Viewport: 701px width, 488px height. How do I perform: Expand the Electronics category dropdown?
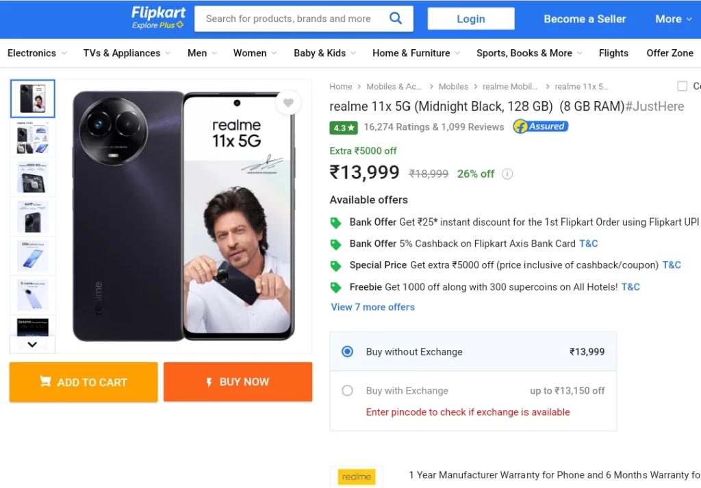click(37, 53)
